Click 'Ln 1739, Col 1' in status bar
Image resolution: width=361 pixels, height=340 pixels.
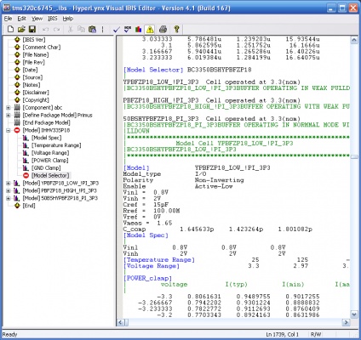pyautogui.click(x=283, y=335)
